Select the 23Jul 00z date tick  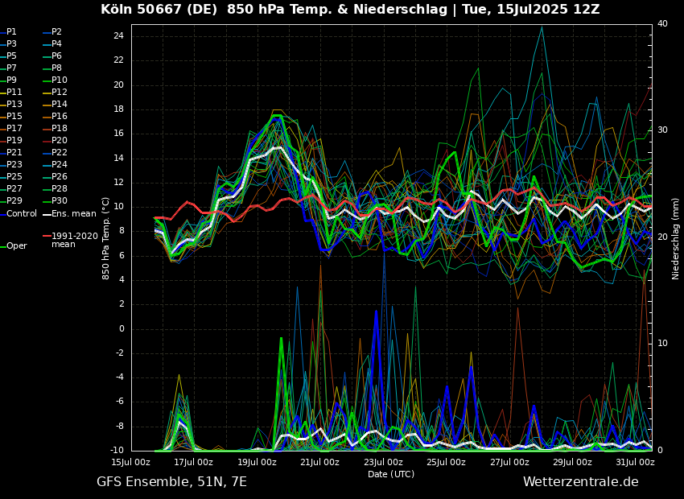(x=383, y=462)
